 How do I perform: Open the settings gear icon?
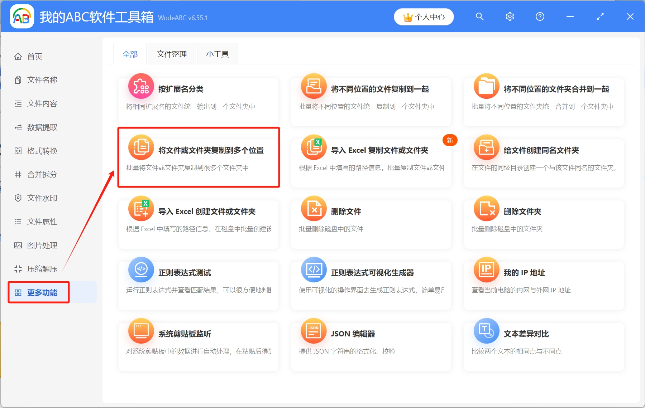pos(510,16)
